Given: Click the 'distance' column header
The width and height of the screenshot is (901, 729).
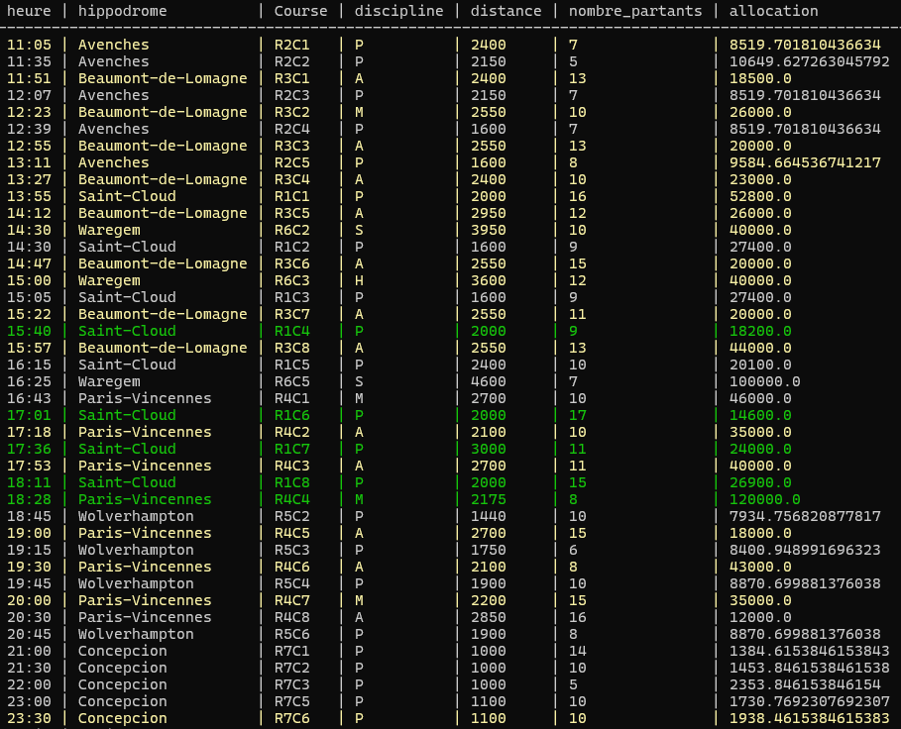Looking at the screenshot, I should 506,11.
